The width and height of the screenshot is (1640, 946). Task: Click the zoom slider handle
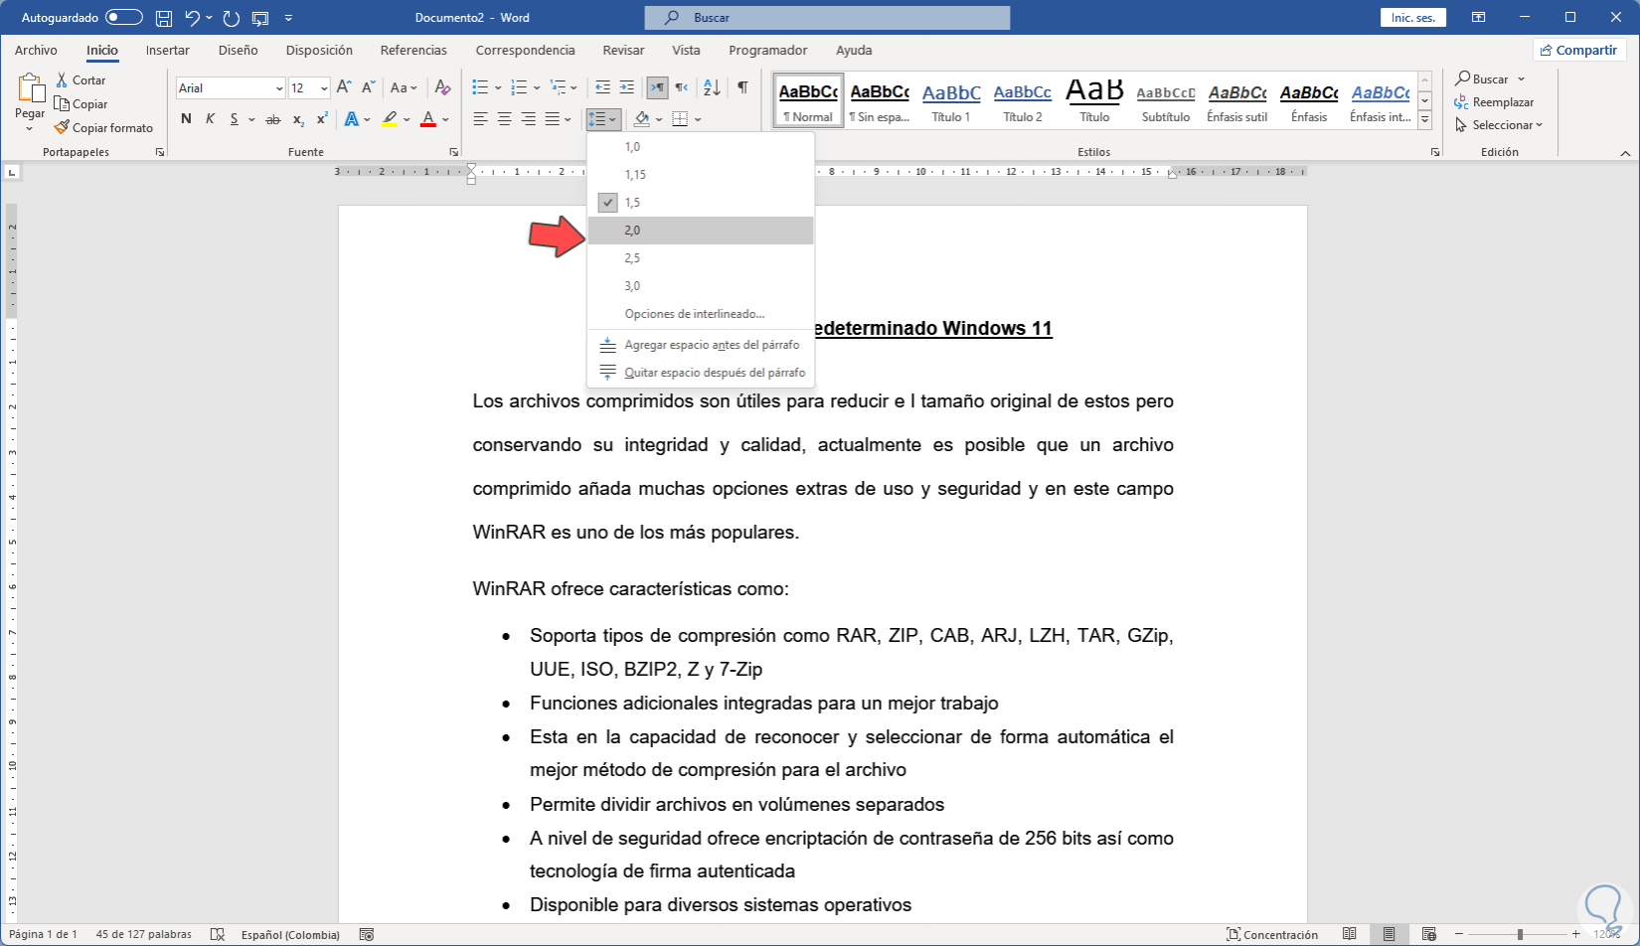pyautogui.click(x=1520, y=934)
